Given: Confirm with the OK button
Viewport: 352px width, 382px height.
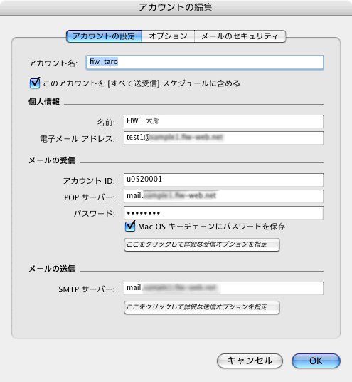Looking at the screenshot, I should 316,361.
